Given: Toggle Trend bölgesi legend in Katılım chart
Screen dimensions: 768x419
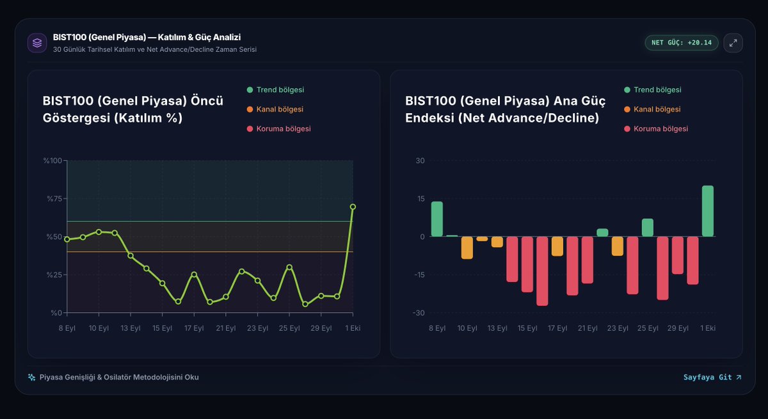Looking at the screenshot, I should click(275, 90).
